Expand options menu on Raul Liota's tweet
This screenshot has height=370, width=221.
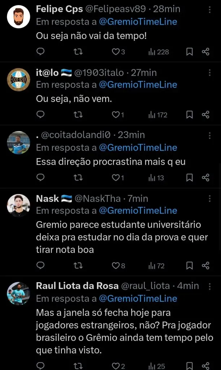point(210,286)
